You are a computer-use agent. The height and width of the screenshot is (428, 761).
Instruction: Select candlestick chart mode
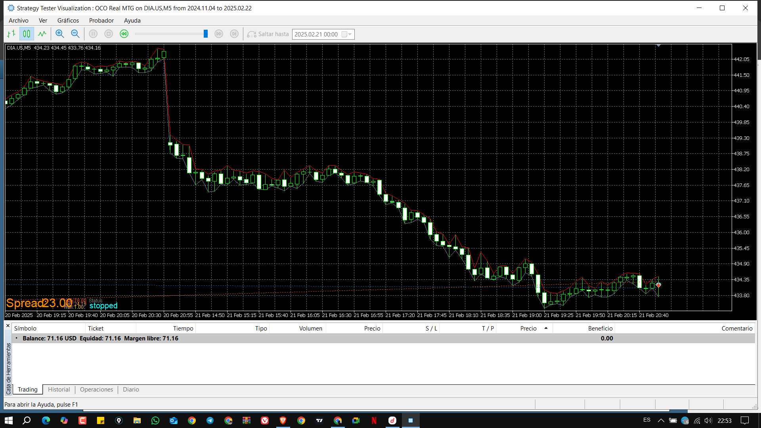pos(27,34)
